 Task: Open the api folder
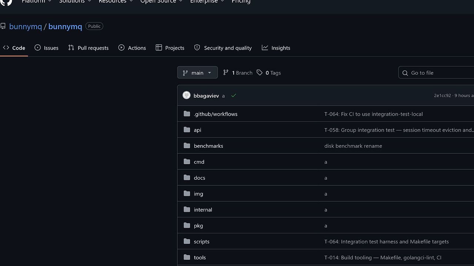click(x=197, y=130)
